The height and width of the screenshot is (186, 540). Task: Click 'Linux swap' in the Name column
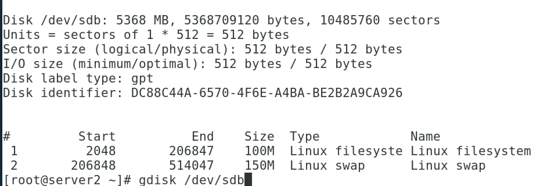coord(448,166)
